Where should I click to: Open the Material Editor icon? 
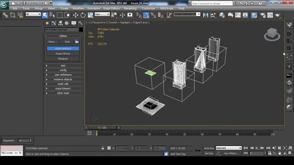254,15
